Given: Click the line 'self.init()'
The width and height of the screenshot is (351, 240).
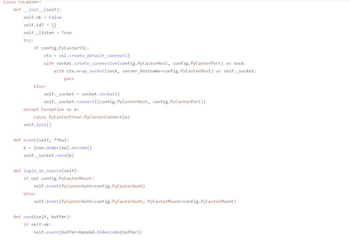Looking at the screenshot, I should click(37, 125).
